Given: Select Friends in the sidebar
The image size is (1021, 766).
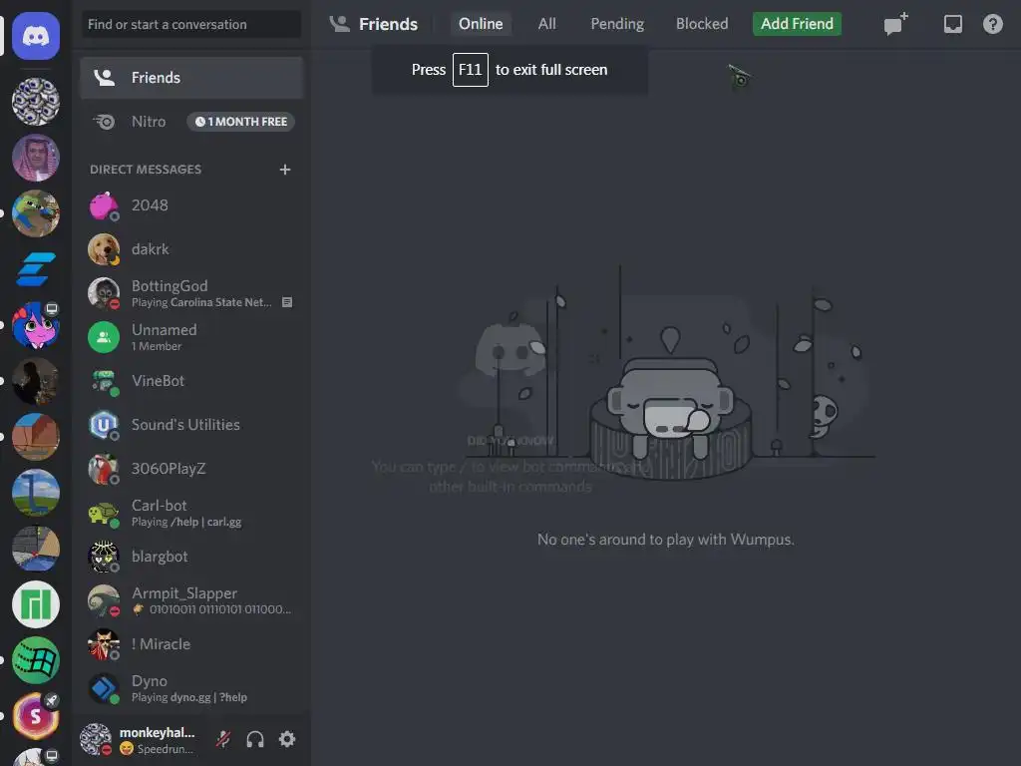Looking at the screenshot, I should click(x=191, y=78).
